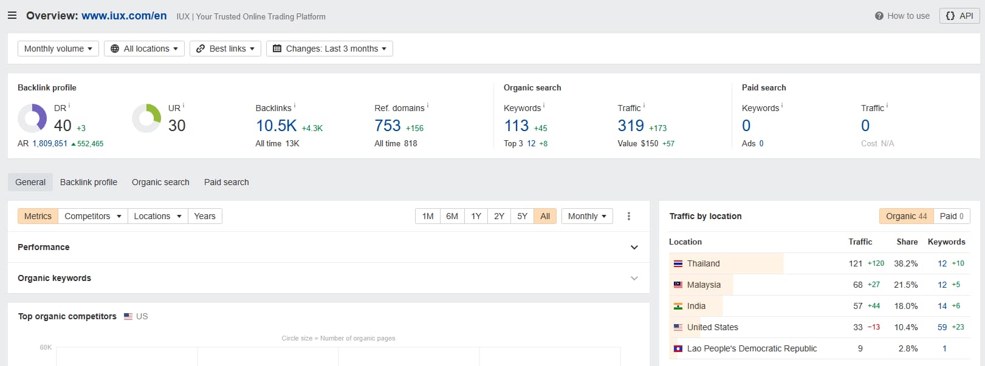Switch to the Organic search tab
The width and height of the screenshot is (985, 366).
(160, 182)
